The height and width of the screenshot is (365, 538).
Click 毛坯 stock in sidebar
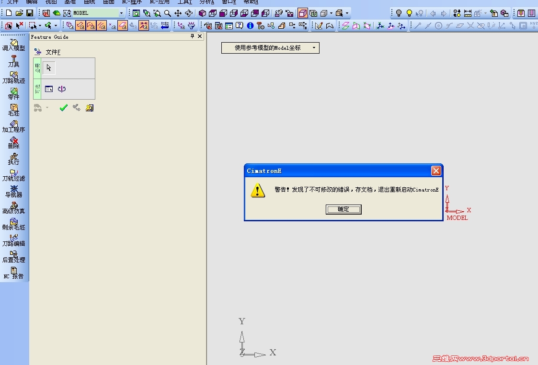point(14,110)
